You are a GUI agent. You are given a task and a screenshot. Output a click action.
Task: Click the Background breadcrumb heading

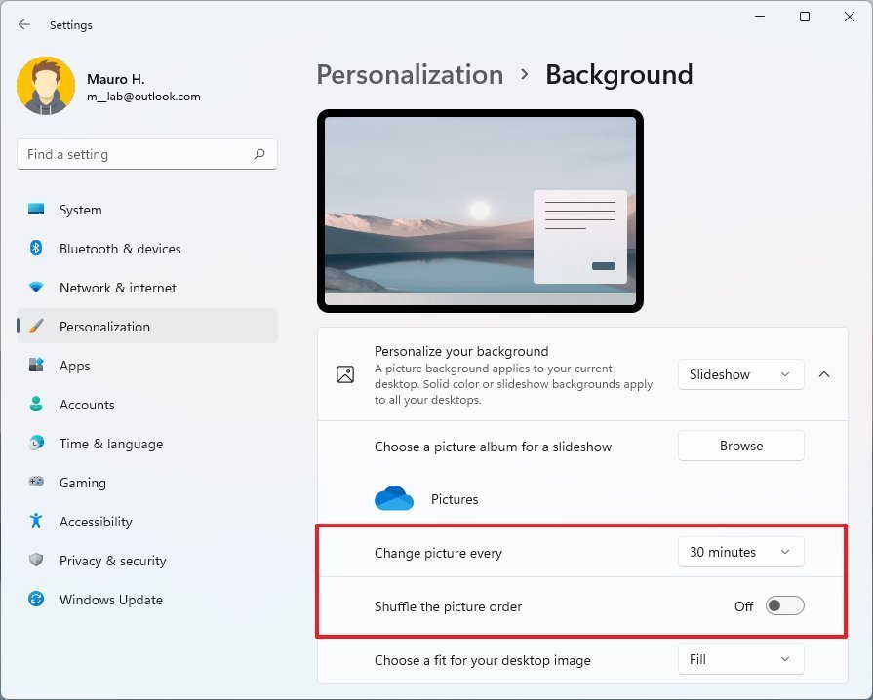coord(619,74)
